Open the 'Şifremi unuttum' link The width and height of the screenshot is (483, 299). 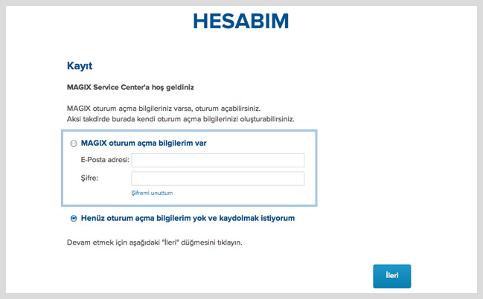click(152, 193)
